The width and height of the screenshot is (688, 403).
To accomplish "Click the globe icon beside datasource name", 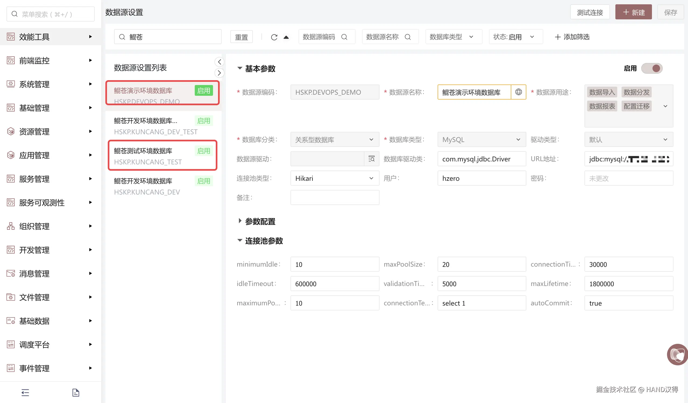I will pyautogui.click(x=518, y=92).
